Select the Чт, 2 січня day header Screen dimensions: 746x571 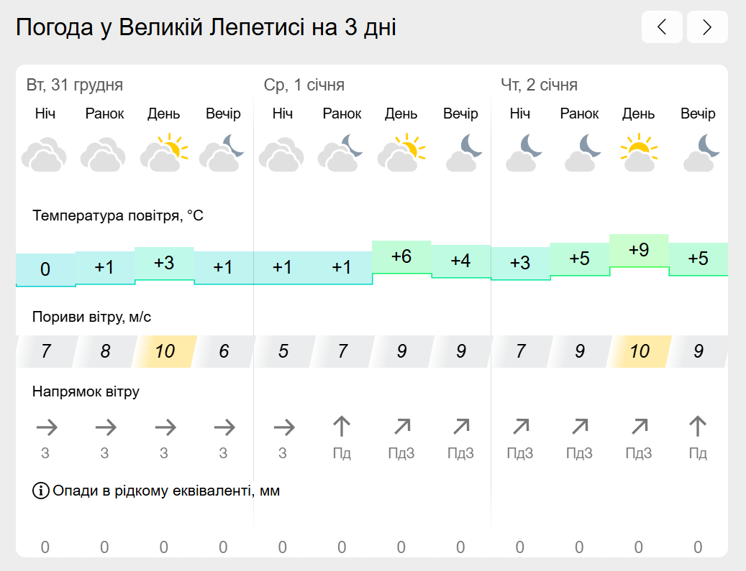539,85
